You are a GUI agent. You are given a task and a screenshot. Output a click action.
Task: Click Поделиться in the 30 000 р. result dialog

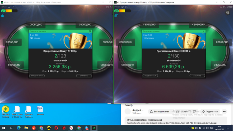[x=150, y=76]
